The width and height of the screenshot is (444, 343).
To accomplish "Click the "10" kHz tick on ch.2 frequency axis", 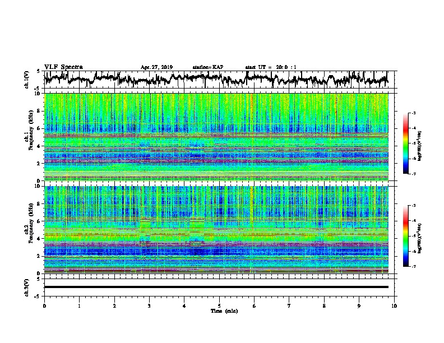I will coord(38,186).
